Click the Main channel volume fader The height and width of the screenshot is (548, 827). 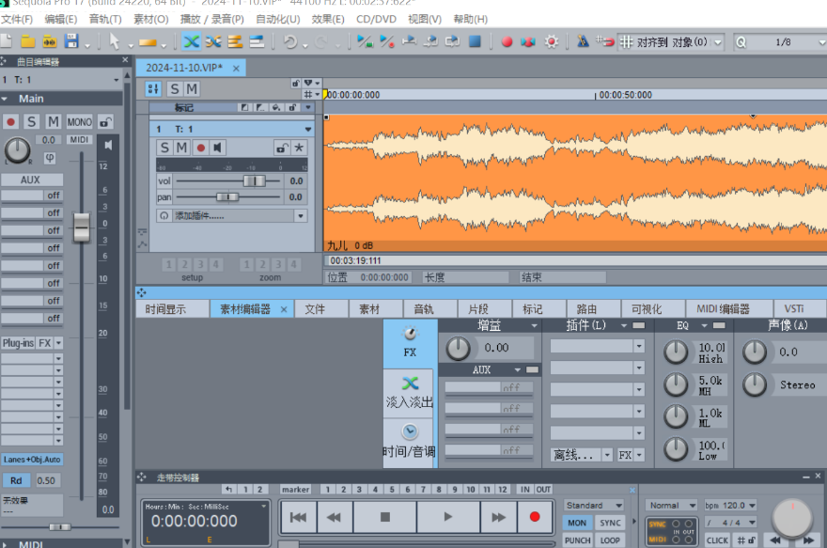[x=81, y=227]
